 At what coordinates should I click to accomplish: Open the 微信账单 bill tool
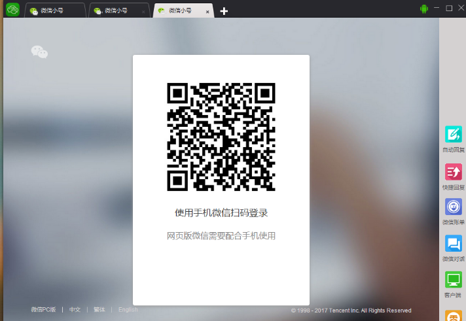[453, 207]
